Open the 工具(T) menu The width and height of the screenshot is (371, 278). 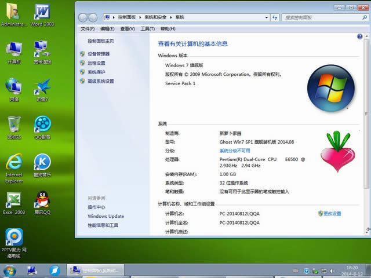(148, 28)
